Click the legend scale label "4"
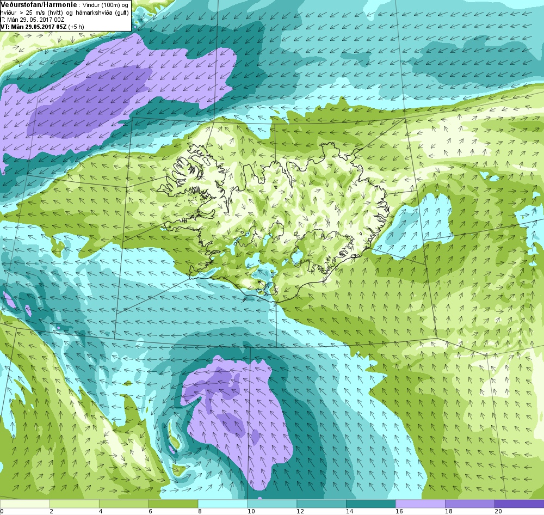Viewport: 544px width, 515px height. [101, 511]
